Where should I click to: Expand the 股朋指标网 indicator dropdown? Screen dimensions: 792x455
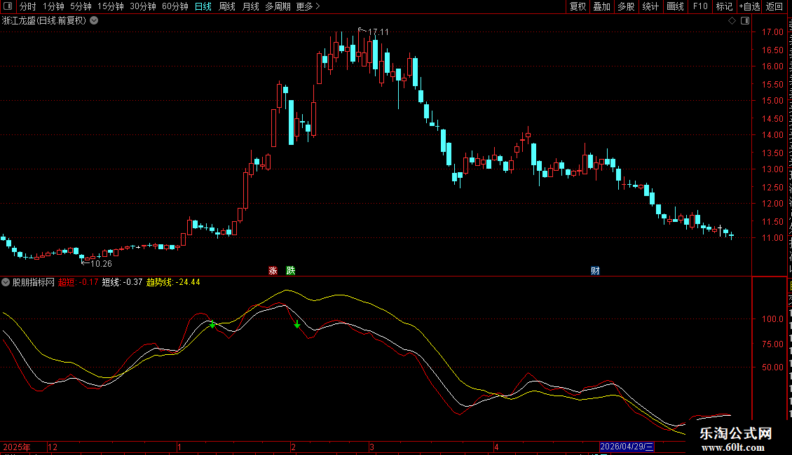coord(6,282)
